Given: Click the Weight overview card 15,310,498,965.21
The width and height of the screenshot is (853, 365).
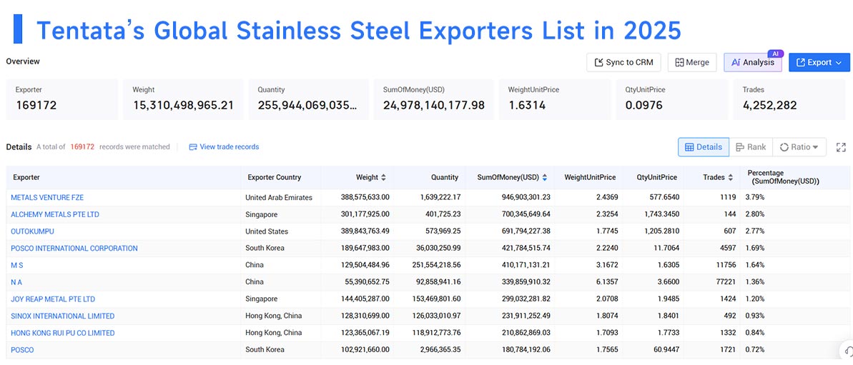Looking at the screenshot, I should [x=183, y=99].
